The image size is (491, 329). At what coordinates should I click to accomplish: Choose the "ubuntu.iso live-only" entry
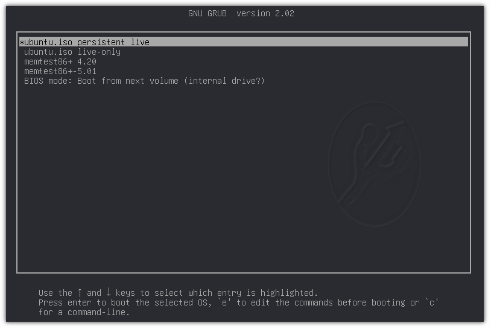(x=72, y=52)
